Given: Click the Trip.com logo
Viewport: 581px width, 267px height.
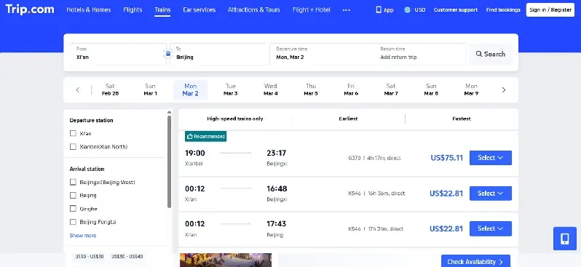Looking at the screenshot, I should (30, 9).
